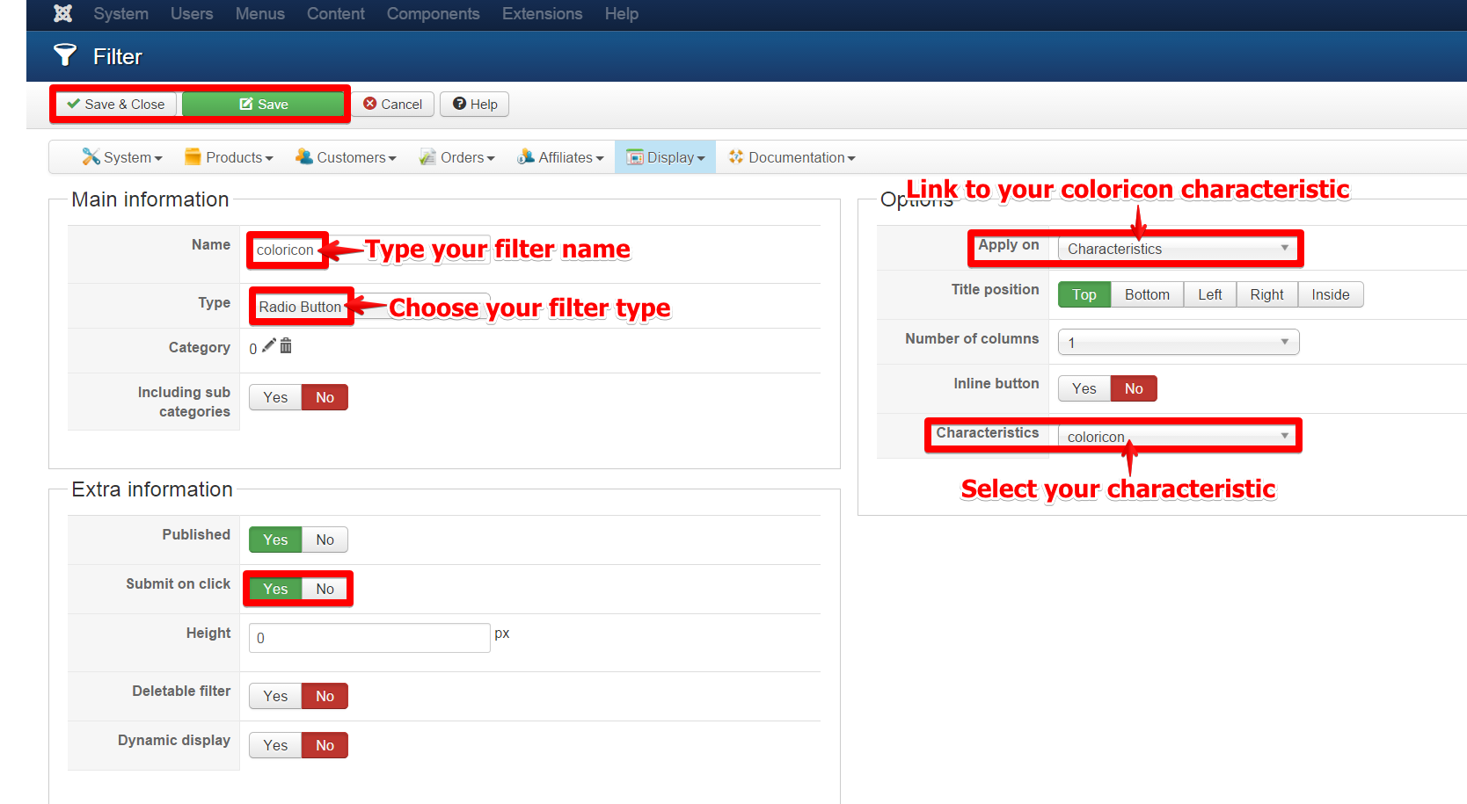Expand the Orders dropdown menu

(457, 157)
